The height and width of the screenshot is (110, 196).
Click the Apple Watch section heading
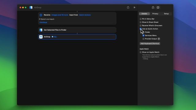click(x=144, y=49)
